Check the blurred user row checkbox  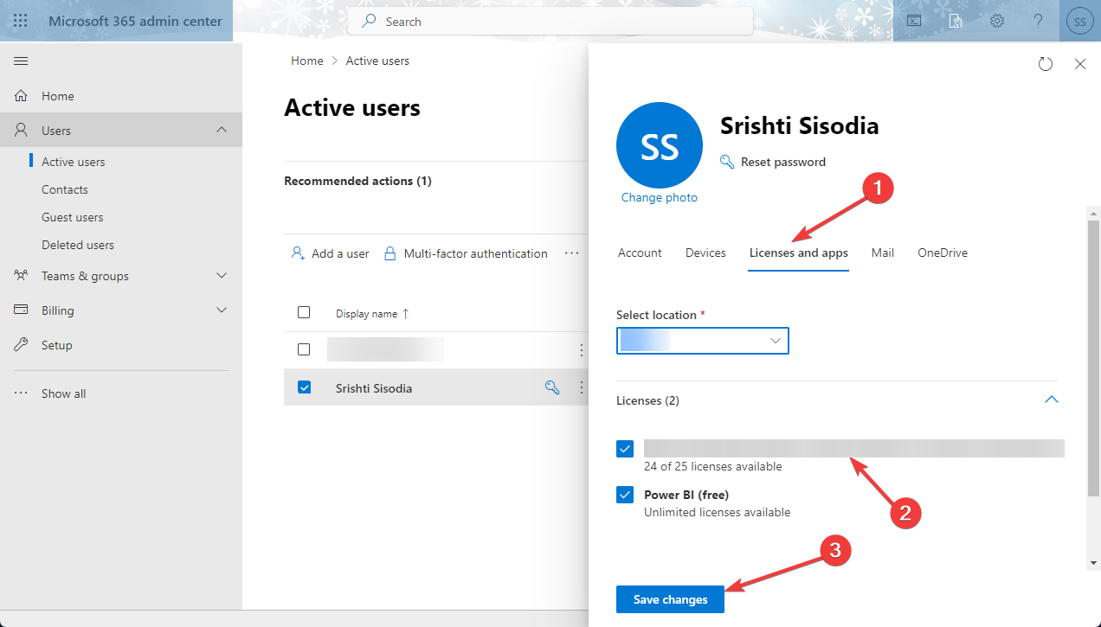point(304,349)
